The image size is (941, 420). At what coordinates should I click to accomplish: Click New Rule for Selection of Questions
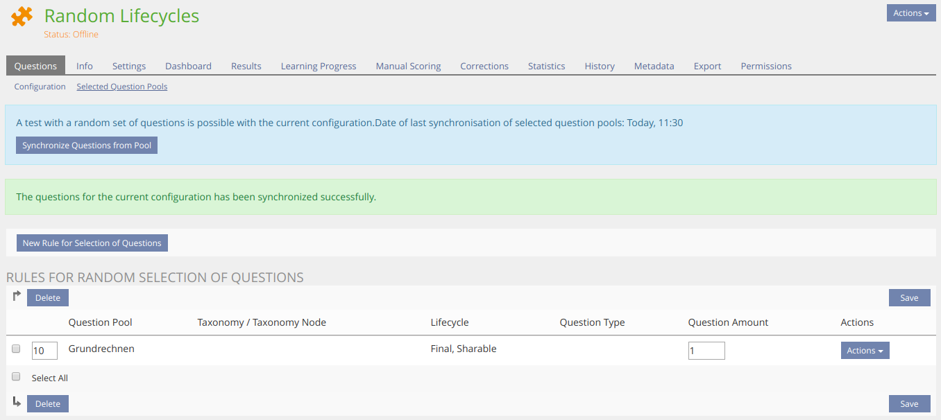click(x=92, y=243)
